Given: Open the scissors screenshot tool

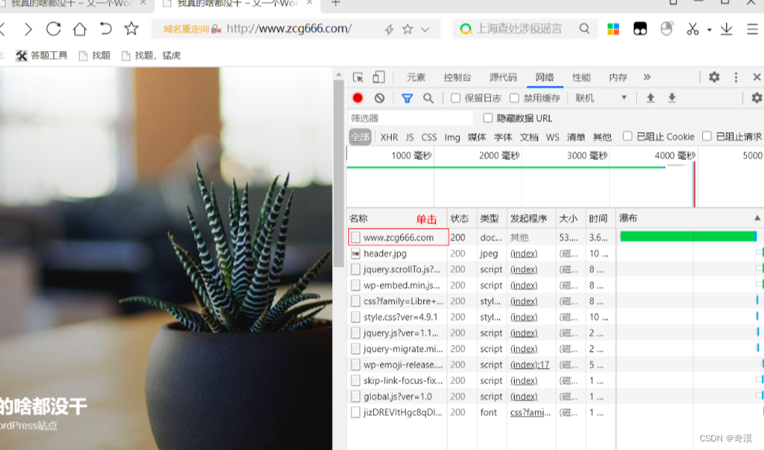Looking at the screenshot, I should 692,29.
